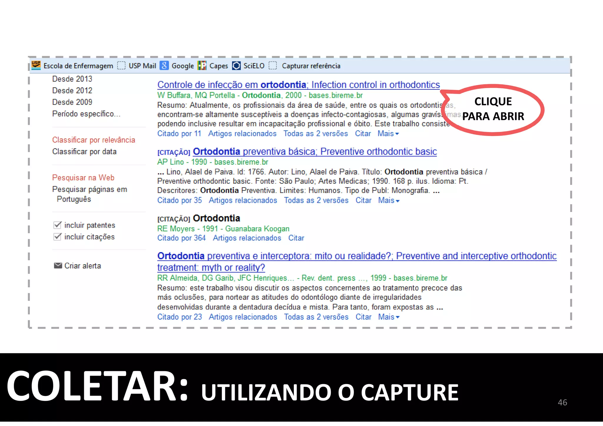Click RE Moyers - 1991 - Guanabara Koogan line
This screenshot has width=603, height=426.
pyautogui.click(x=223, y=229)
